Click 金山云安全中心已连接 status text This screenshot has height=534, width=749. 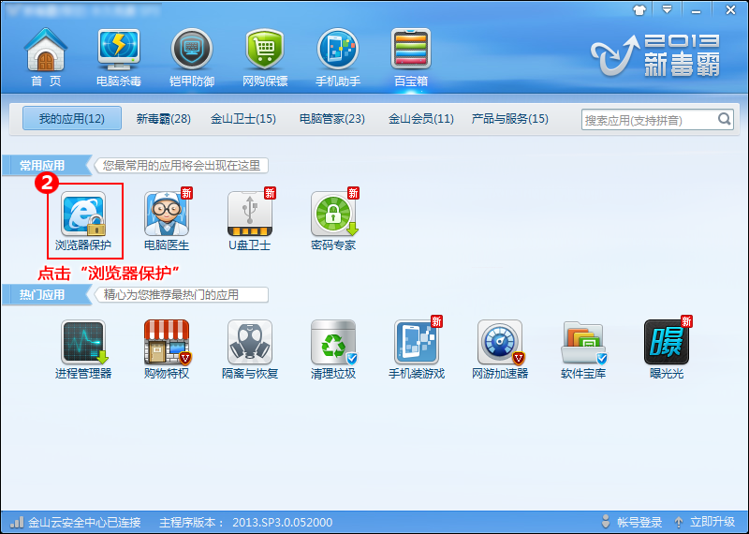pos(84,522)
